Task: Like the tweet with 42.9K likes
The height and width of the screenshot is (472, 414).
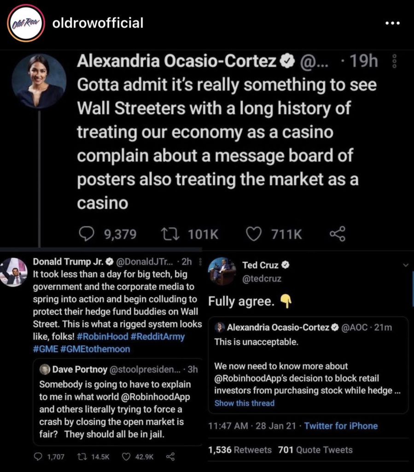Action: [126, 457]
